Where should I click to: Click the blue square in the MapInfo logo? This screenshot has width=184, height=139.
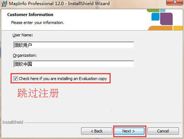[x=155, y=17]
